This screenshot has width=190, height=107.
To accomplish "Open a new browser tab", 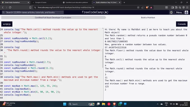I will click(x=124, y=3).
